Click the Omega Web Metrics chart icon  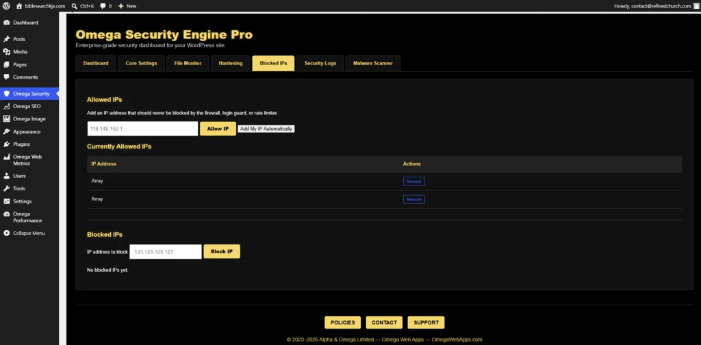click(6, 157)
